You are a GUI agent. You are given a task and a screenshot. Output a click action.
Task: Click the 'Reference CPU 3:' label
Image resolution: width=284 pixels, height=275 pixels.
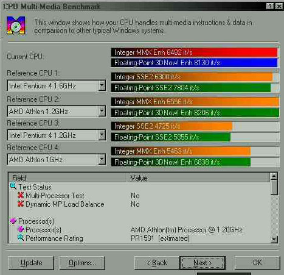pyautogui.click(x=33, y=123)
